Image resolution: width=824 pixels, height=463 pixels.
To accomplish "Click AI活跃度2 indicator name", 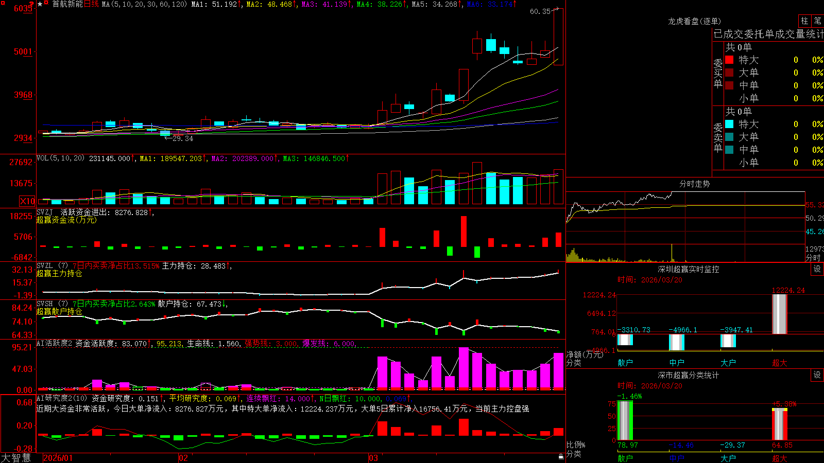I will point(54,343).
